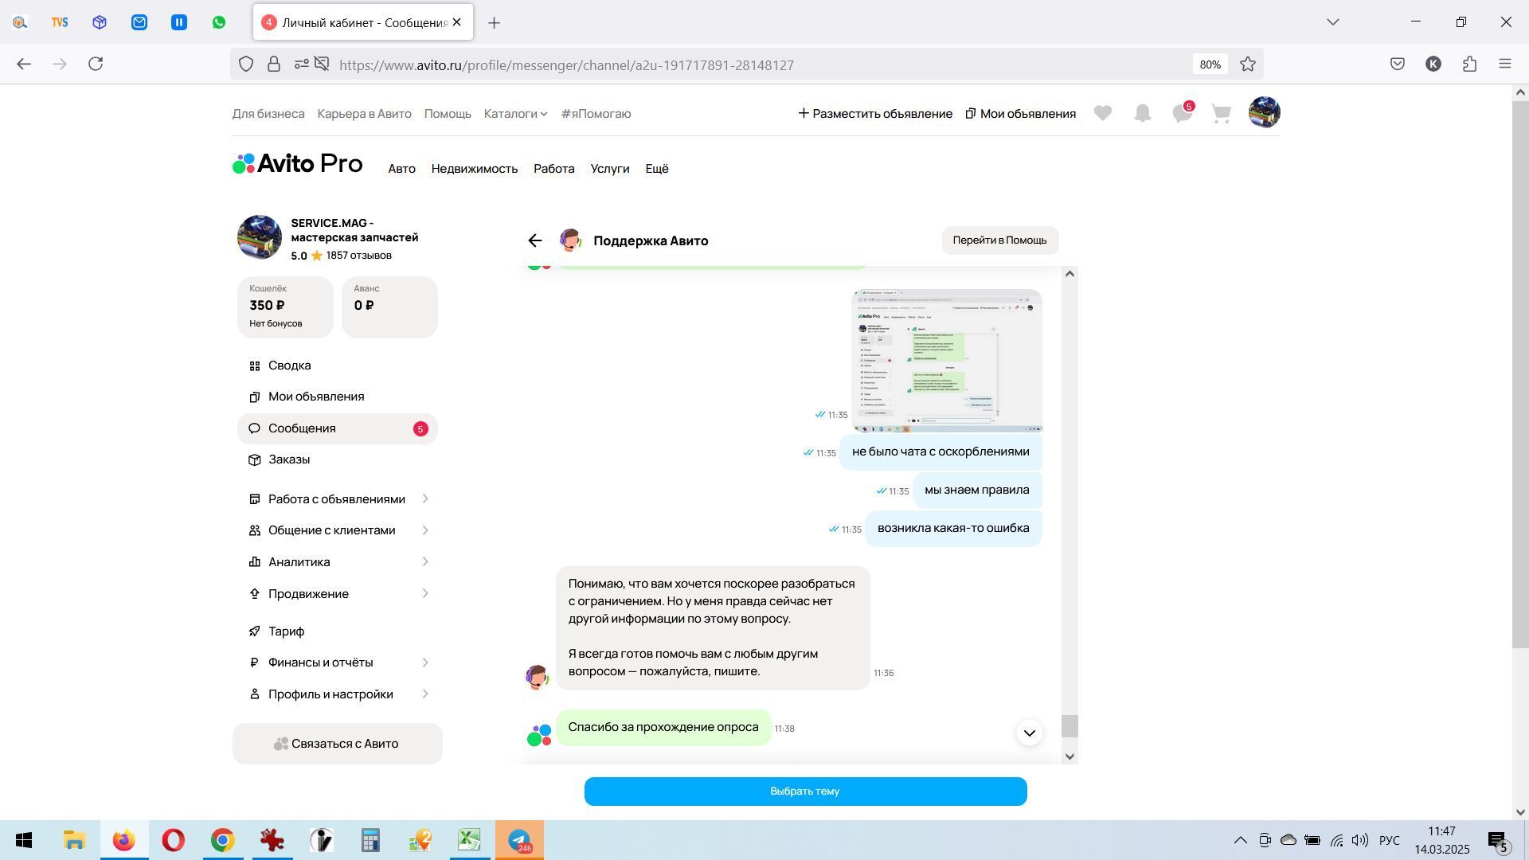Click the Avito Pro logo
1529x860 pixels.
298,164
